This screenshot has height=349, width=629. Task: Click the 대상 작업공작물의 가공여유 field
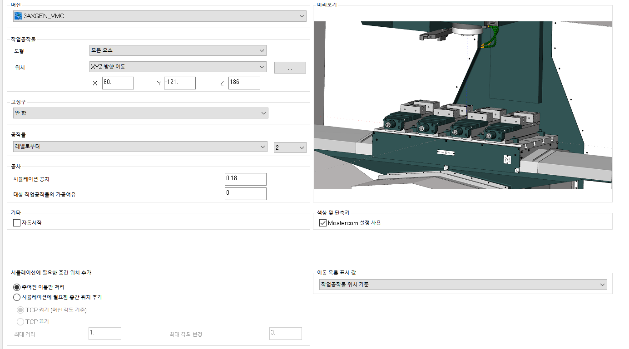point(246,194)
